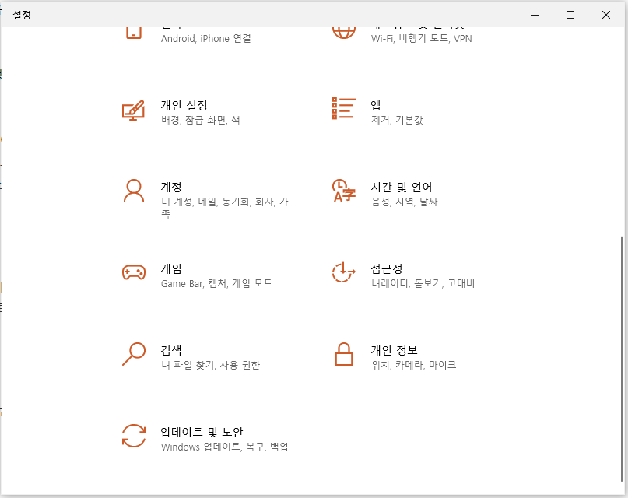Close the 설정 window

coord(606,15)
